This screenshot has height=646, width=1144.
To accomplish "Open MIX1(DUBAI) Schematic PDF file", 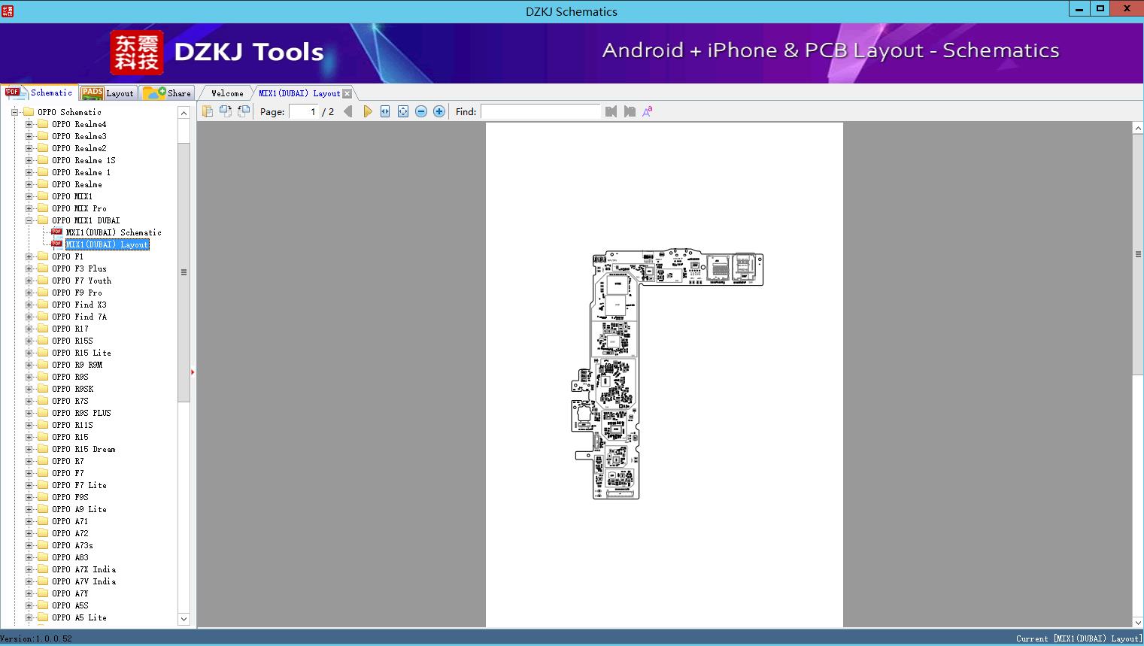I will tap(113, 232).
